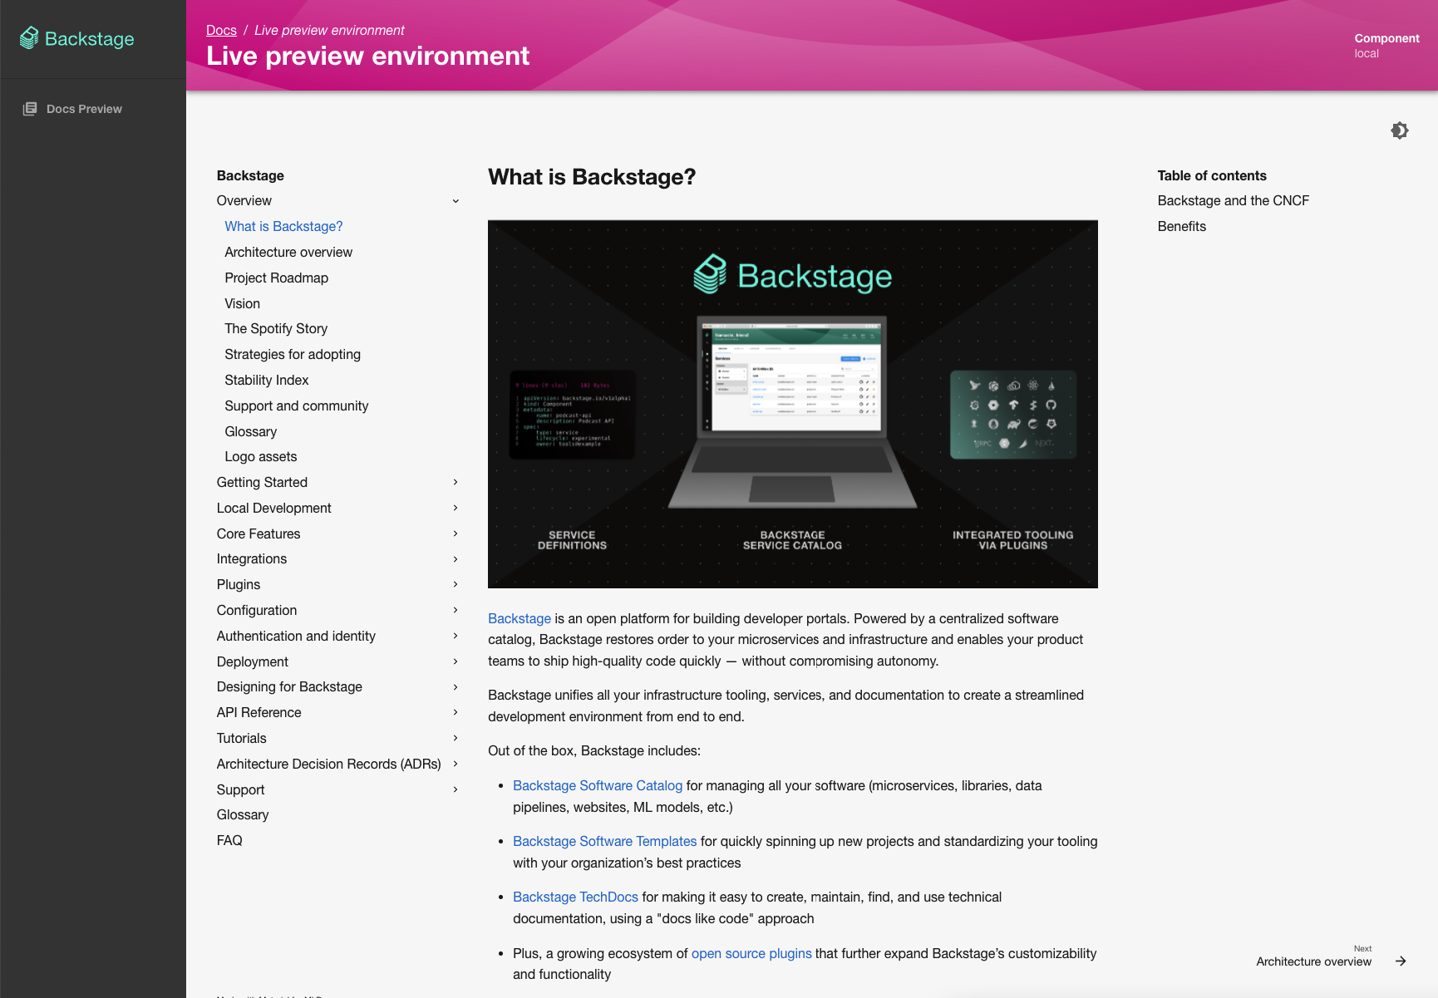Expand Architecture Decision Records (ADRs) section
Viewport: 1438px width, 998px height.
[x=456, y=764]
